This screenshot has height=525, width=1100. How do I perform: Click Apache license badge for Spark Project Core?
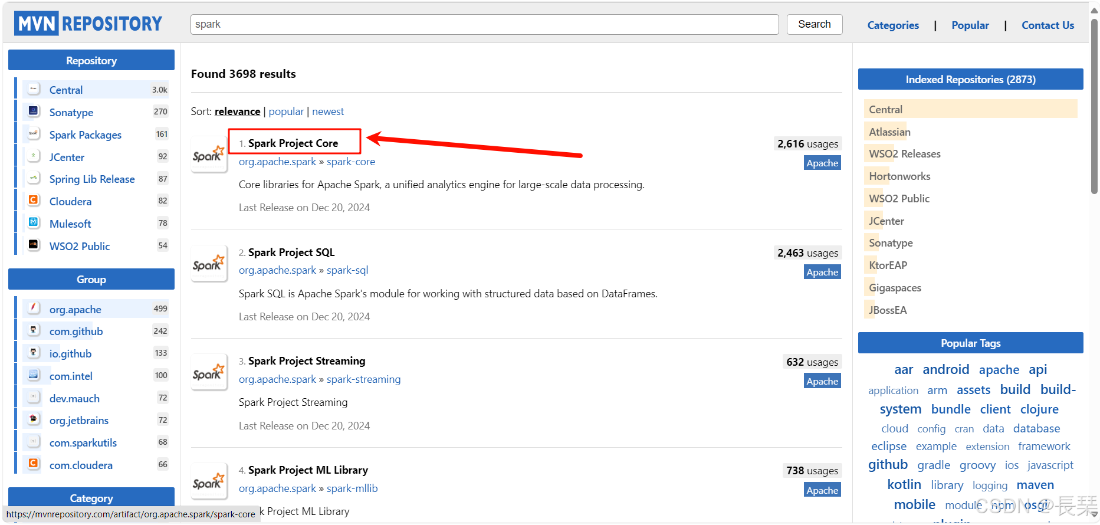(822, 163)
